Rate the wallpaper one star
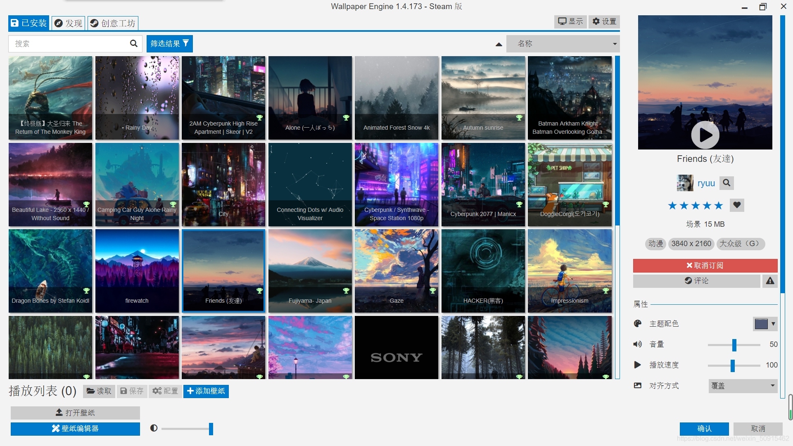 click(672, 206)
